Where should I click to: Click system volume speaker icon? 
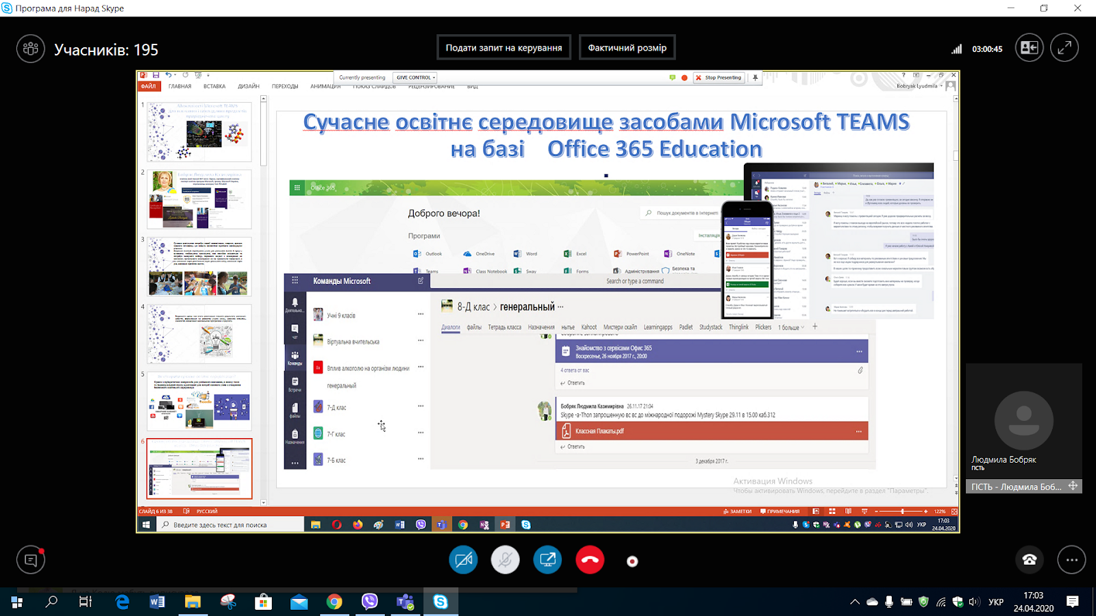(974, 602)
